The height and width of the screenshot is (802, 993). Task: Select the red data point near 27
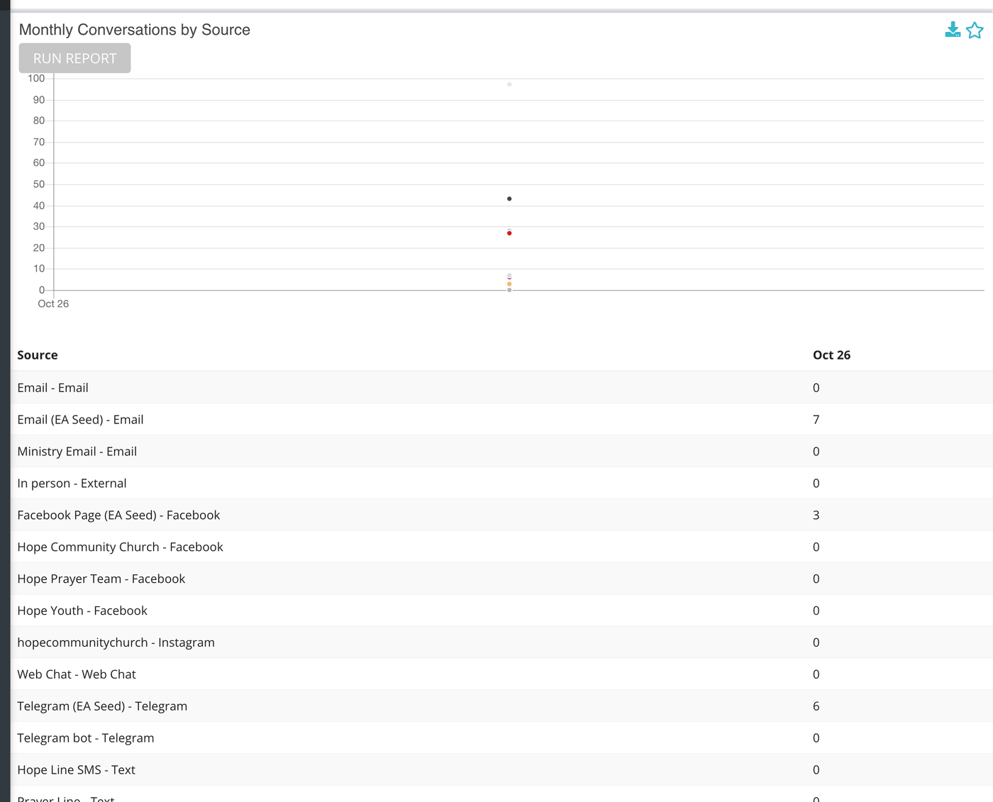tap(509, 233)
